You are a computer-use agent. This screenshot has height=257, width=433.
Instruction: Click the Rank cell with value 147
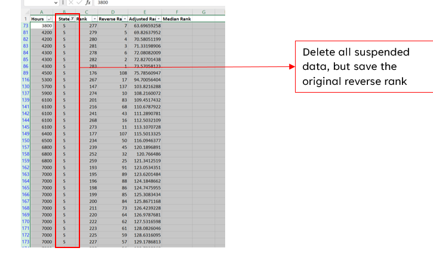87,87
